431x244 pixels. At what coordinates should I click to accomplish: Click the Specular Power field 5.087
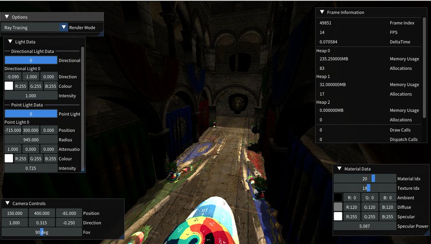[365, 226]
